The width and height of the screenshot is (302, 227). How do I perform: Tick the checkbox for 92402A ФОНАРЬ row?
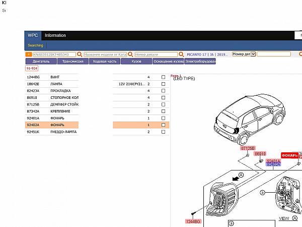tap(163, 125)
